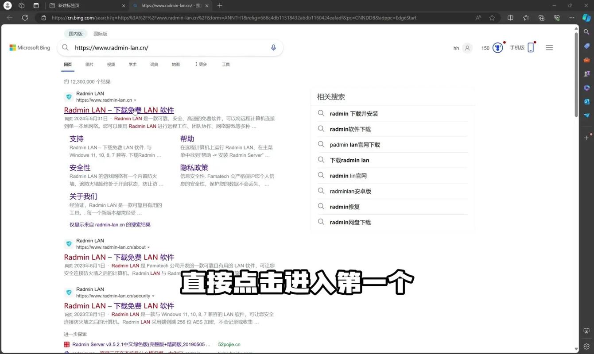Open the 关于我们 sitelink
This screenshot has width=594, height=354.
pos(83,196)
